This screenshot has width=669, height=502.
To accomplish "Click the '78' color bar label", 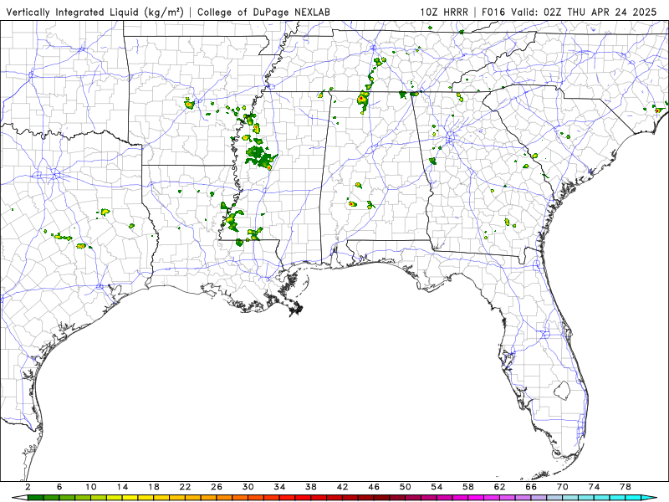I will click(626, 487).
